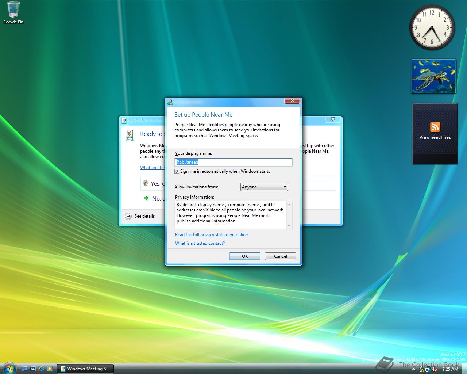
Task: Open Read the full privacy statement online
Action: click(x=211, y=235)
